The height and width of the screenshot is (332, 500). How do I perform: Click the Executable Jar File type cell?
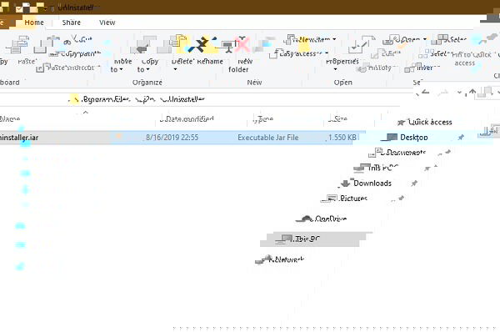268,138
